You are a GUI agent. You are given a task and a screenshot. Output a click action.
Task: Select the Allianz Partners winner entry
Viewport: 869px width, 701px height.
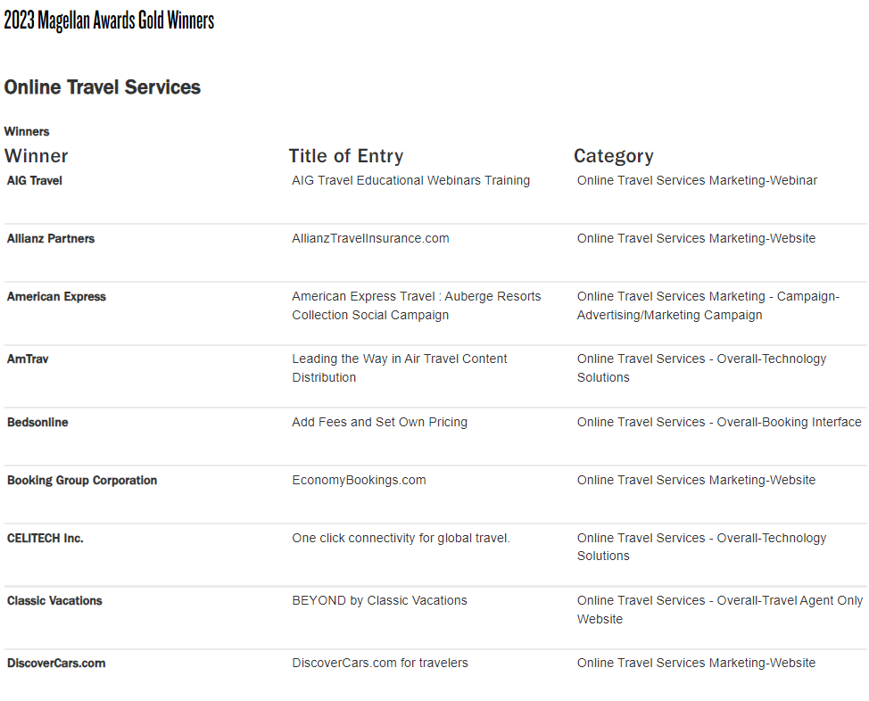51,239
